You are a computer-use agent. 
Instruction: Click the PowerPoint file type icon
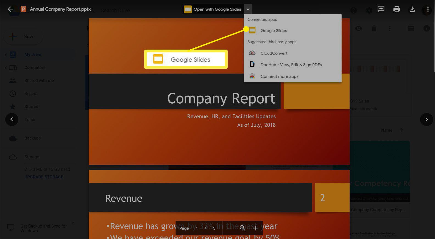[24, 9]
